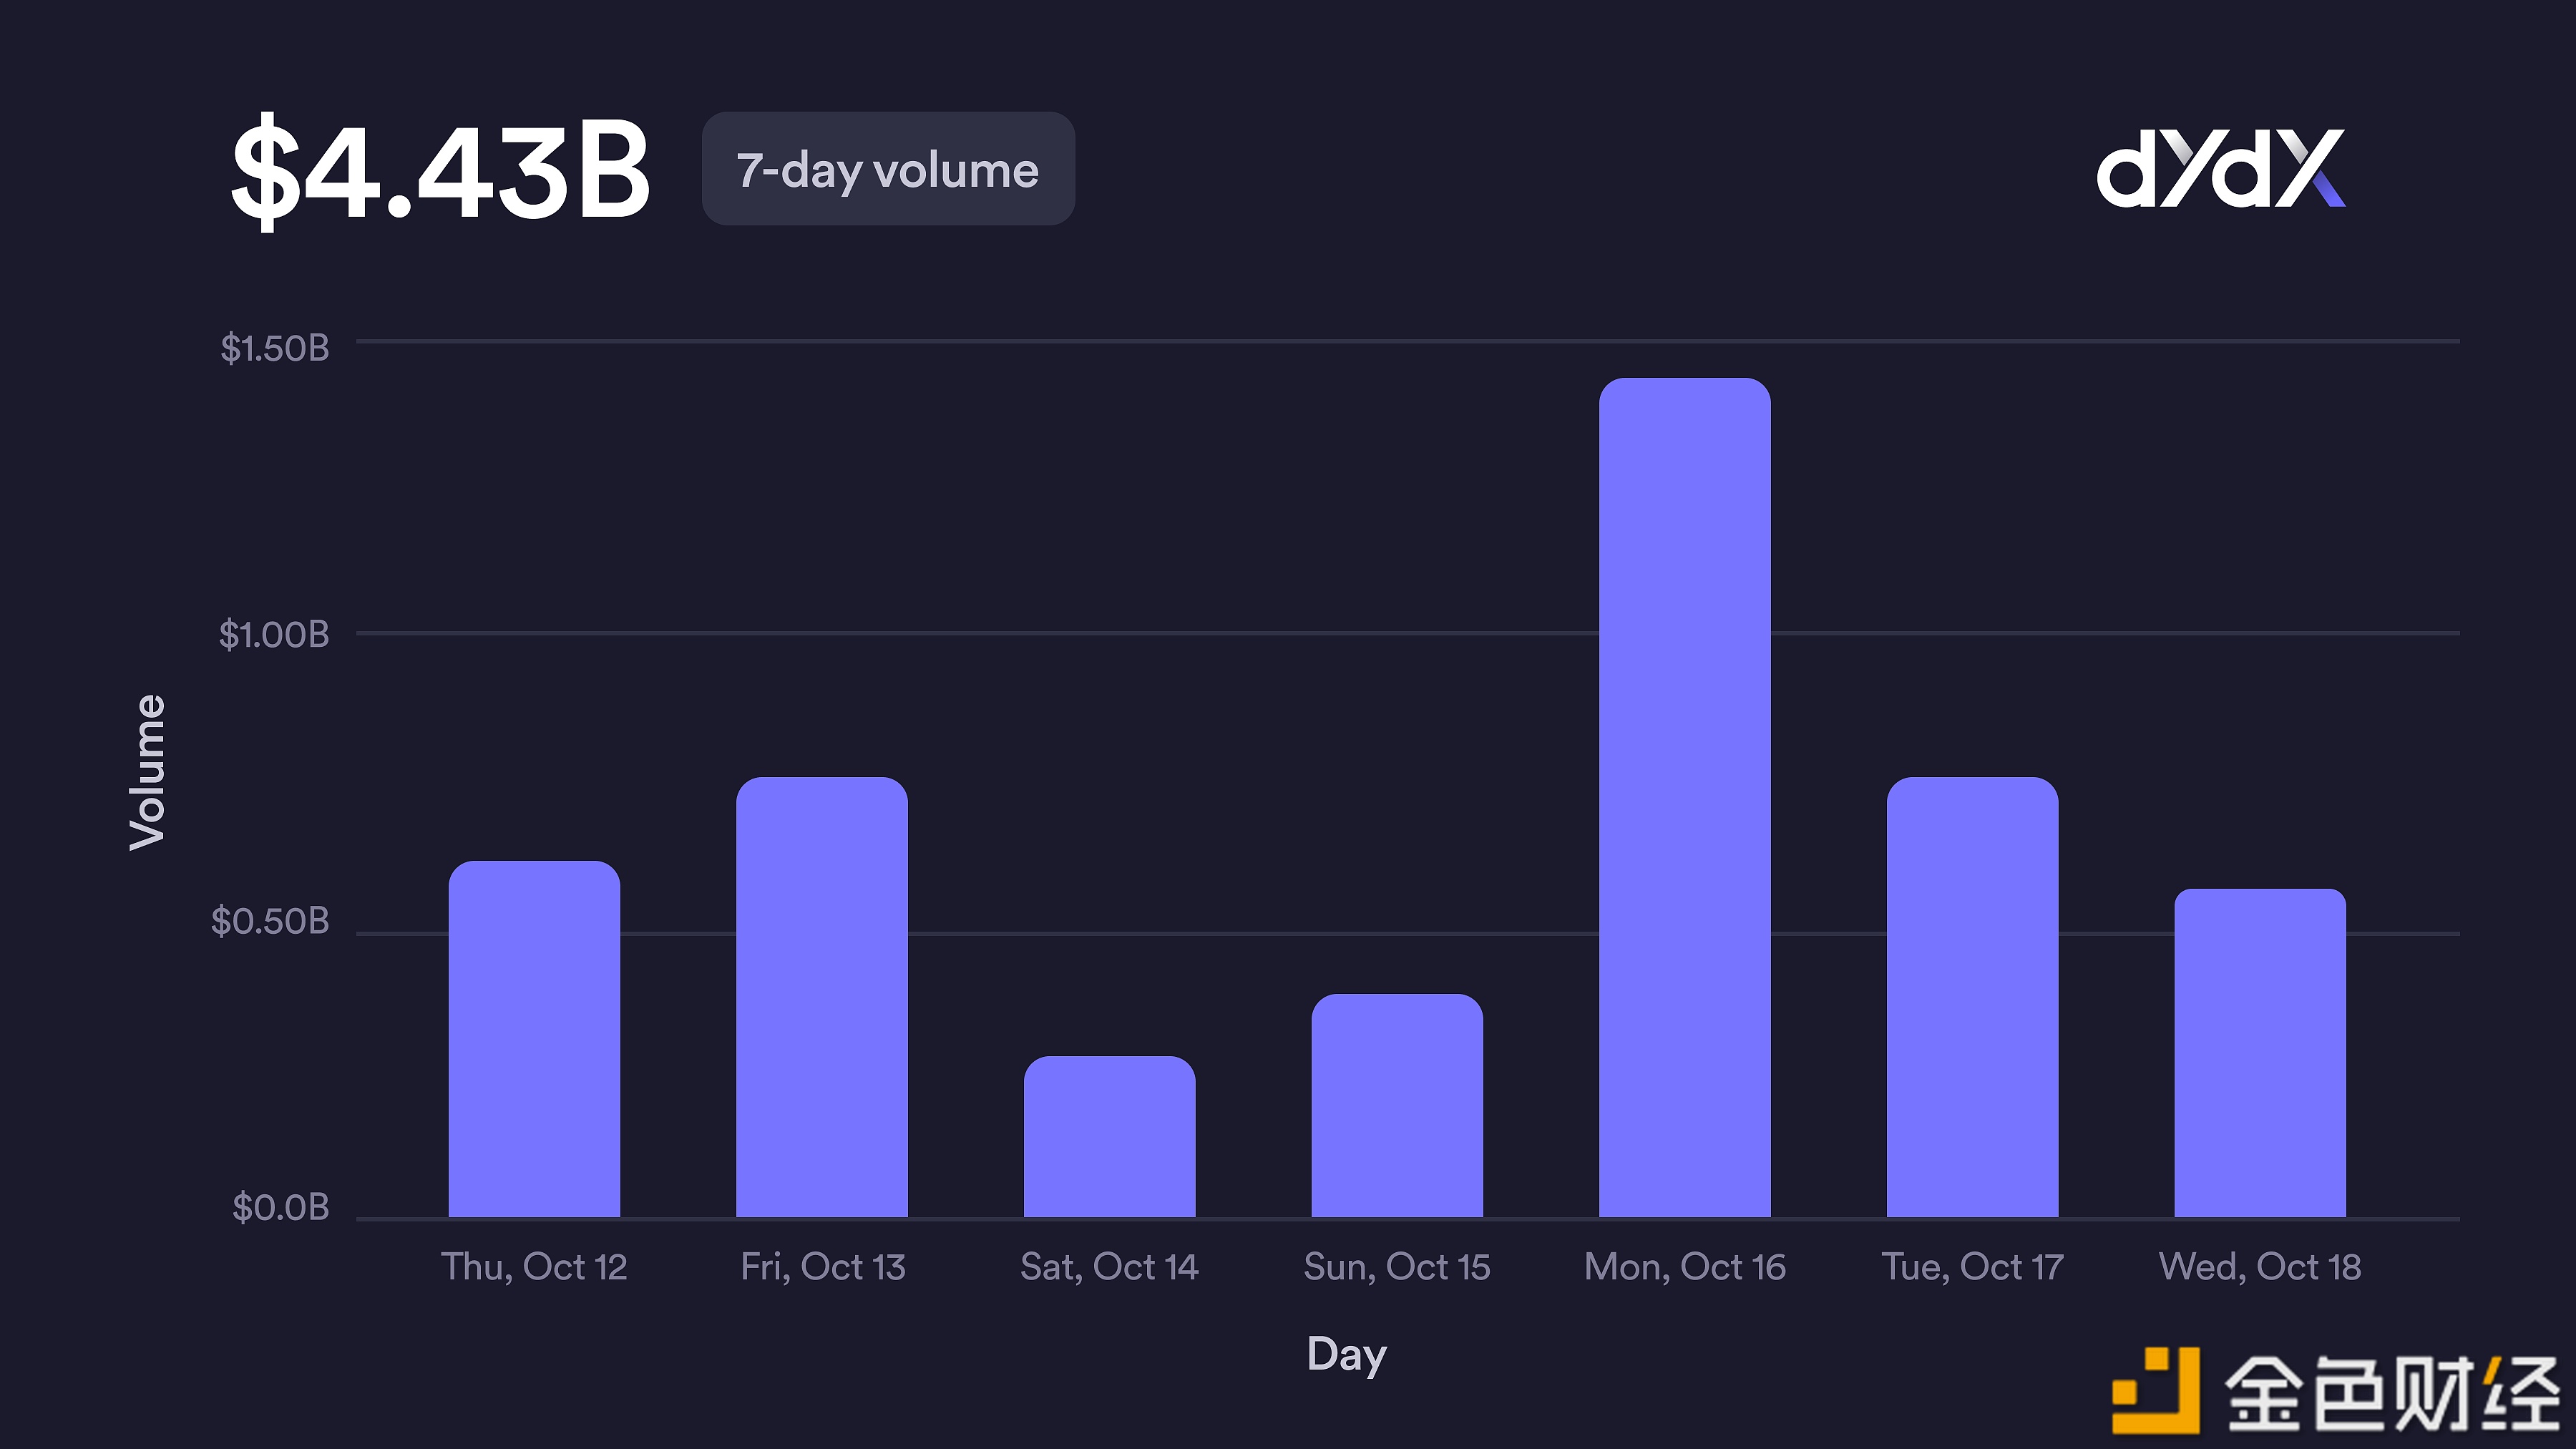Click the Mon, Oct 16 date label
2576x1449 pixels.
pos(1684,1267)
